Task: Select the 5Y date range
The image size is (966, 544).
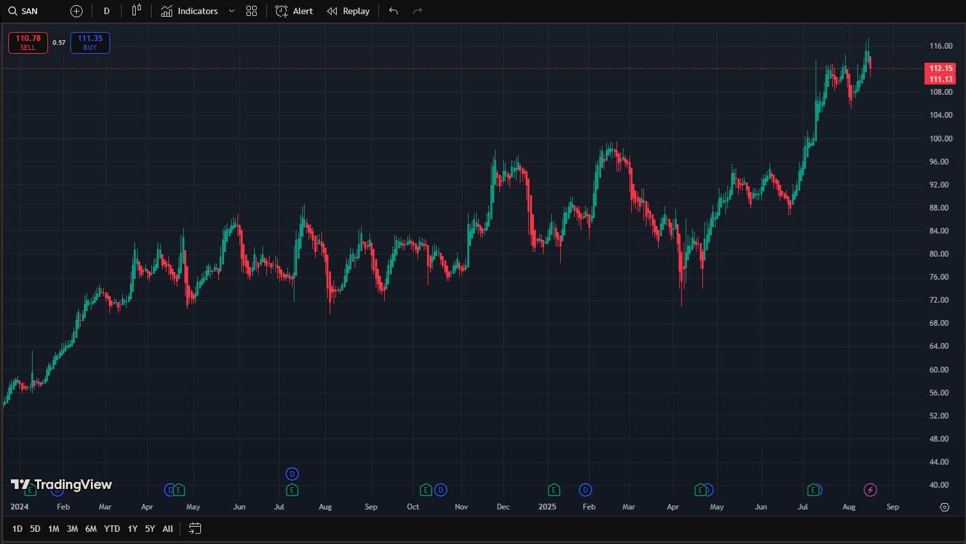Action: tap(150, 529)
